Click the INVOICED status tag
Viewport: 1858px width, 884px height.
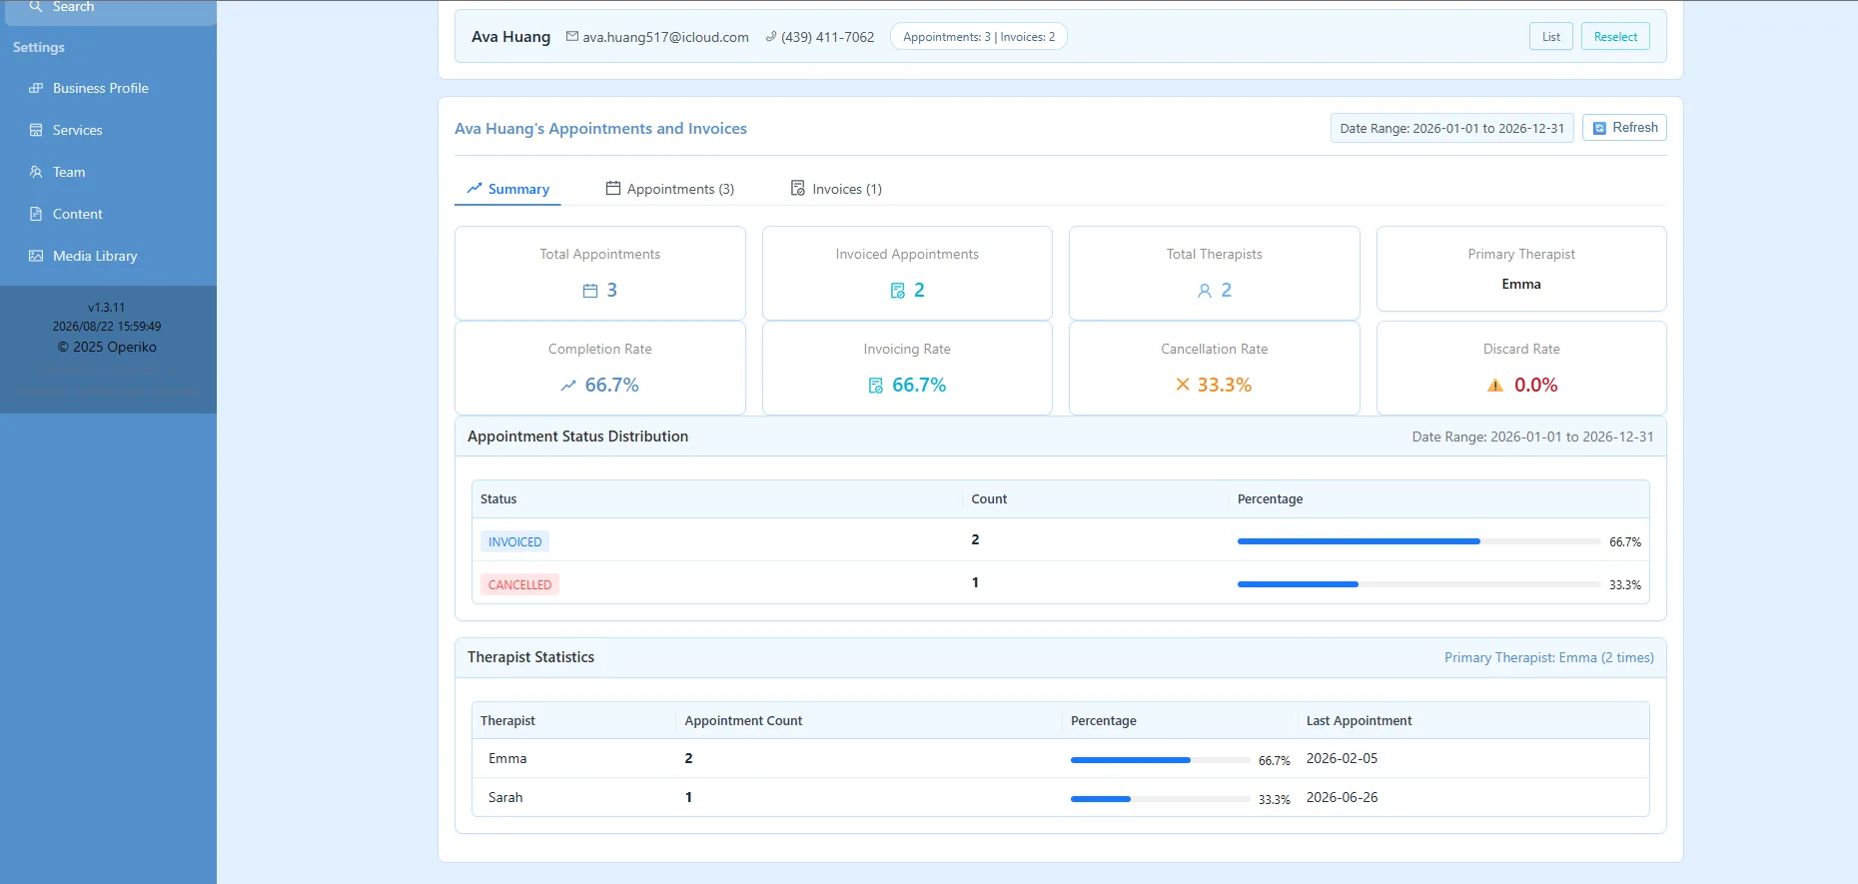(x=515, y=541)
